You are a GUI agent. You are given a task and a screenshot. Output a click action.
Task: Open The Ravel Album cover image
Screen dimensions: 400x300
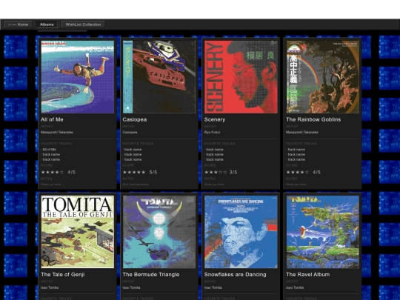323,232
